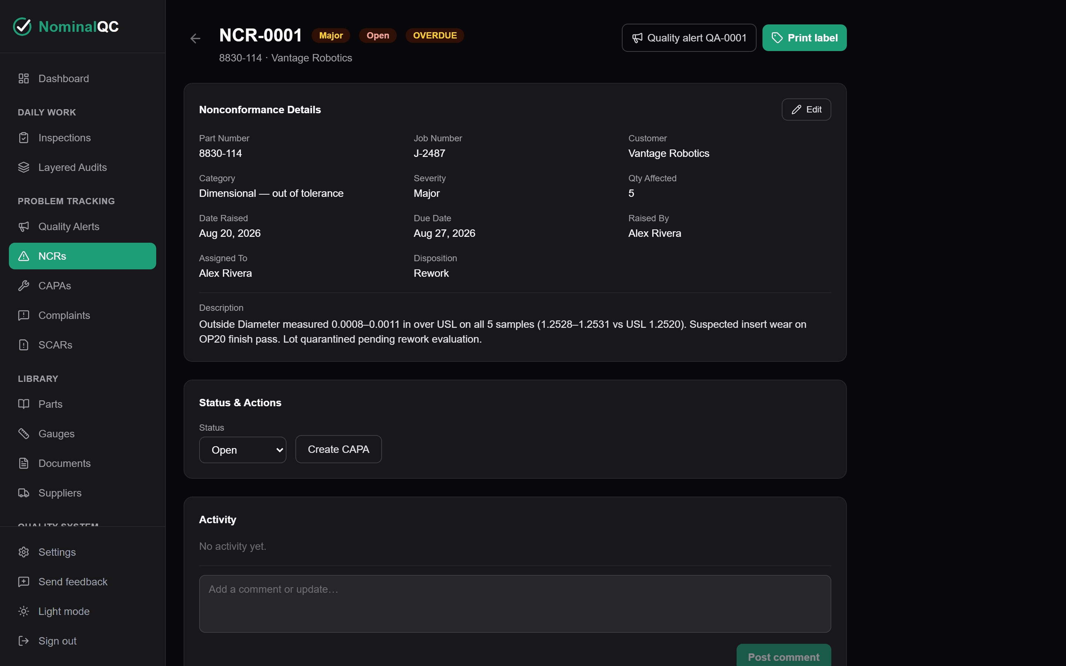This screenshot has height=666, width=1066.
Task: Click Customer value Vantage Robotics in details
Action: tap(669, 153)
